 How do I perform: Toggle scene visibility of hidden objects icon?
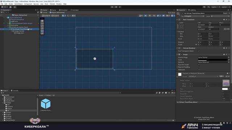pyautogui.click(x=163, y=16)
